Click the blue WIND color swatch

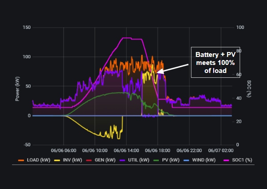(x=186, y=160)
